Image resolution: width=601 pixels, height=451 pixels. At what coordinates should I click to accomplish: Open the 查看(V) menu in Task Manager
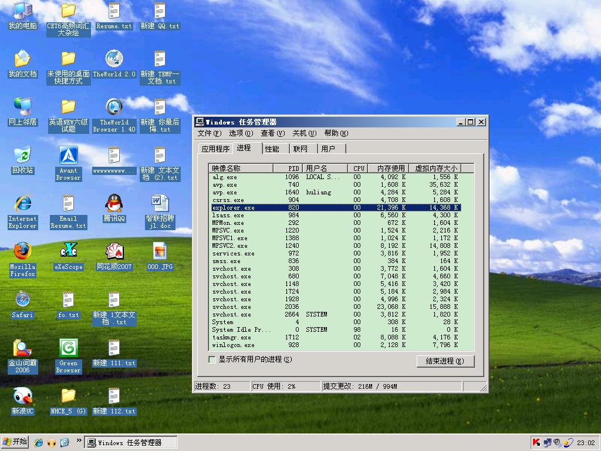coord(273,133)
